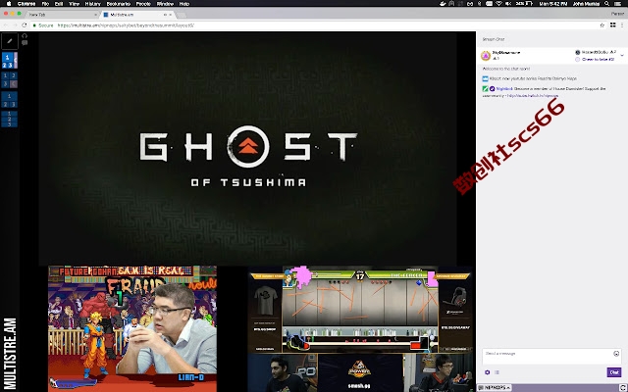
Task: Open the Chrome app menu
Action: (x=26, y=4)
